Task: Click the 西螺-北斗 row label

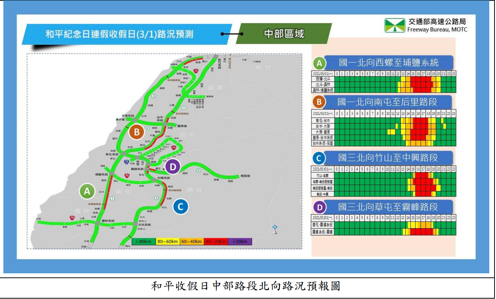Action: [x=323, y=79]
